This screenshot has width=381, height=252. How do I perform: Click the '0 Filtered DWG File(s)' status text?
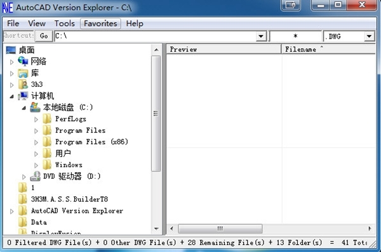50,243
